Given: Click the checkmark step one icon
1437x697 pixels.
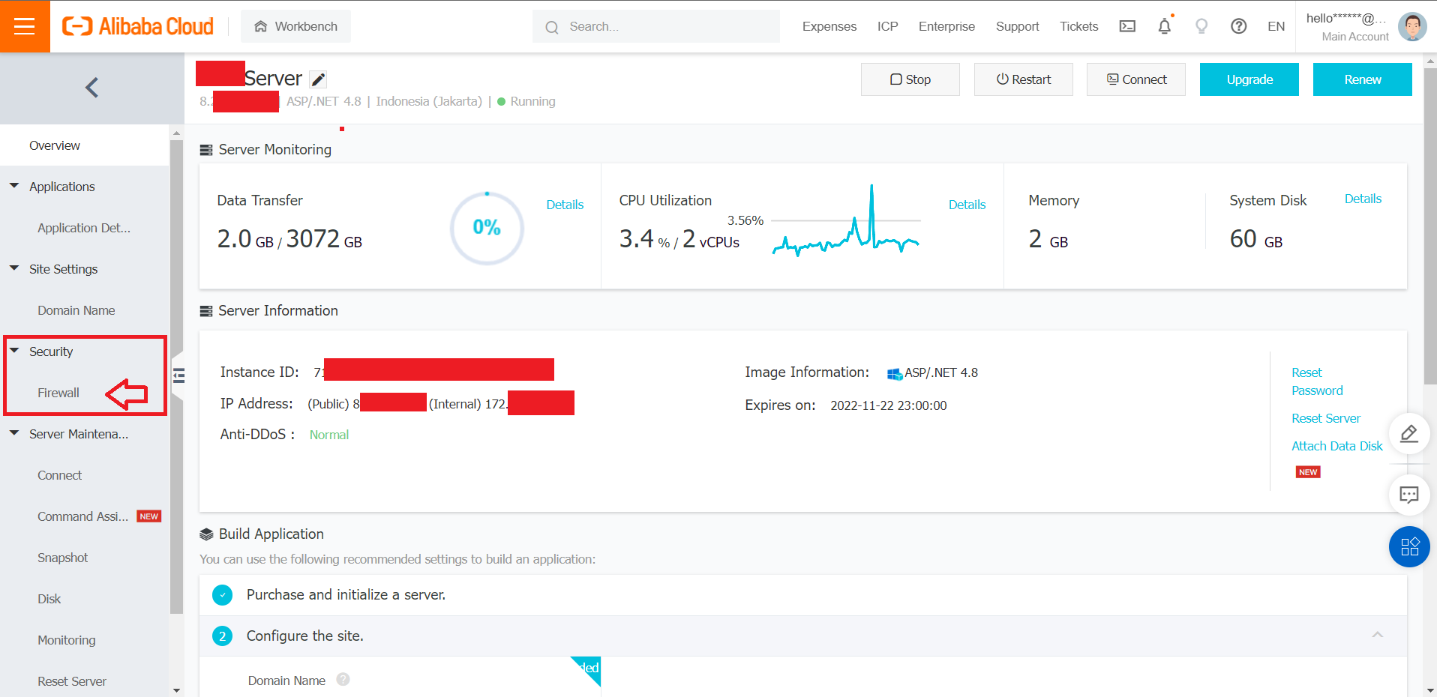Looking at the screenshot, I should click(222, 595).
